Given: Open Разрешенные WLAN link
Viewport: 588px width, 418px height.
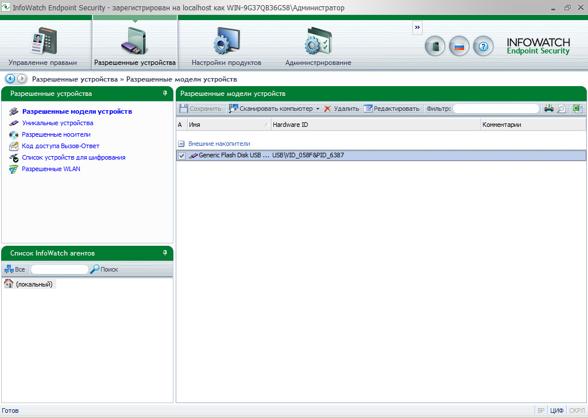Looking at the screenshot, I should click(51, 169).
